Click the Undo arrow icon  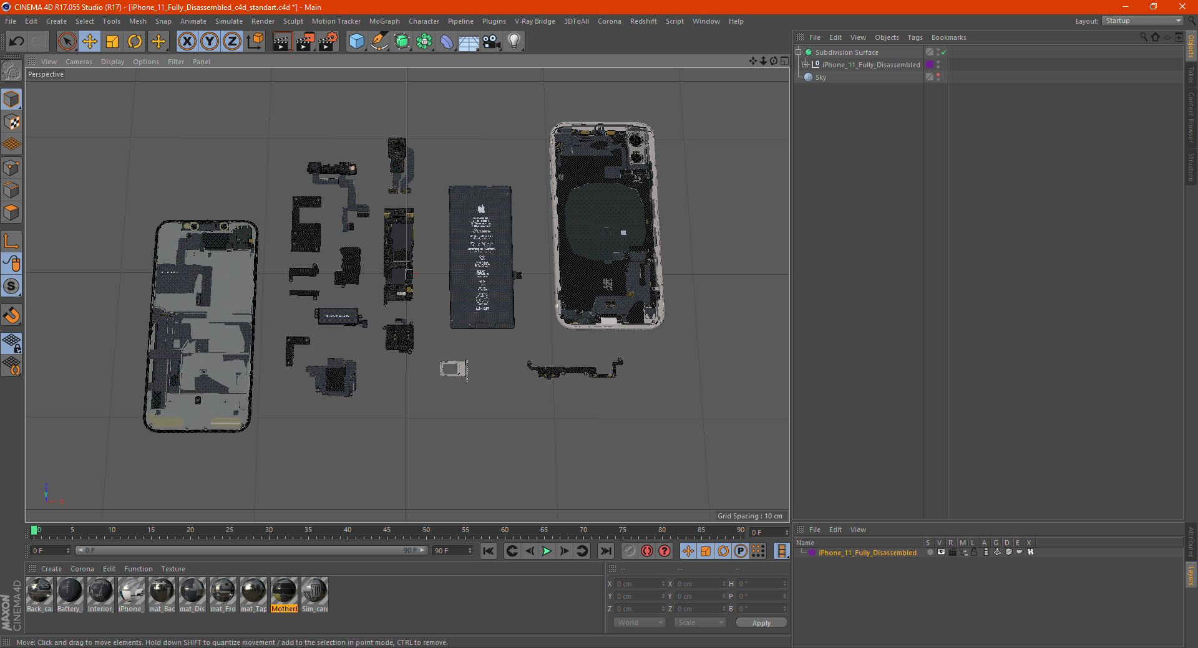[x=17, y=42]
